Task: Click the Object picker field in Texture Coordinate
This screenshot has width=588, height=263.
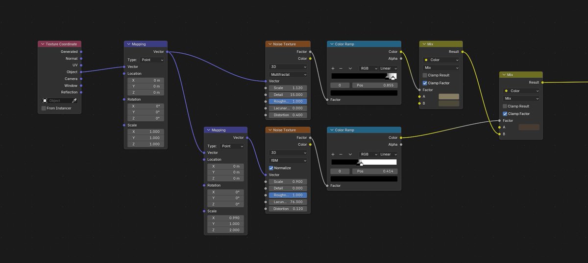Action: tap(56, 101)
